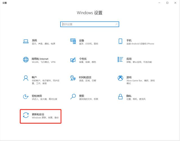This screenshot has width=180, height=141.
Task: Open 手机 settings title
Action: (x=129, y=41)
